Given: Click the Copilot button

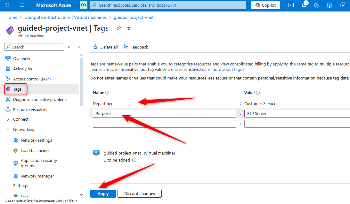Looking at the screenshot, I should coord(266,5).
